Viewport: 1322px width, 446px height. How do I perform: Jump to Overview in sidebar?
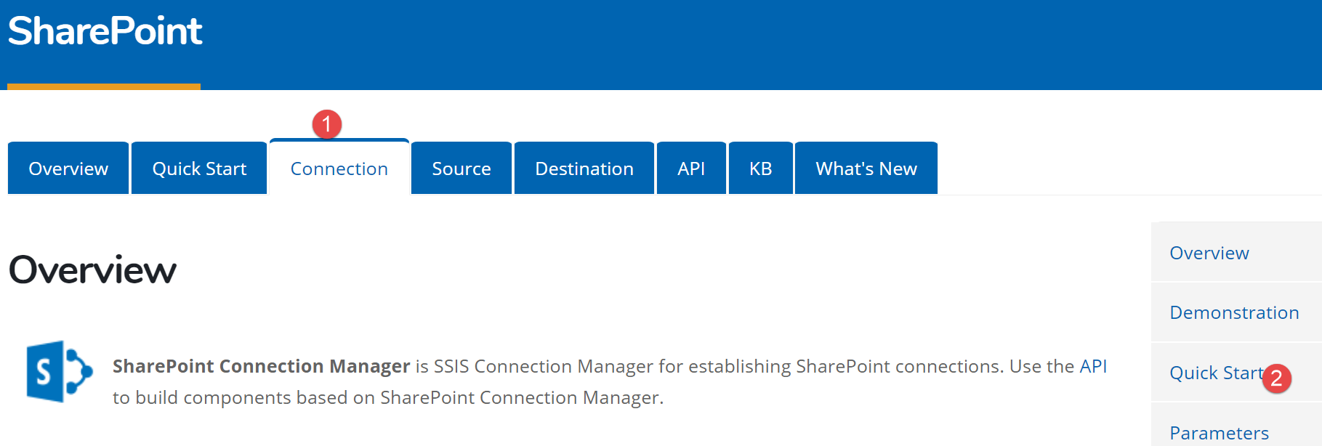click(x=1209, y=253)
